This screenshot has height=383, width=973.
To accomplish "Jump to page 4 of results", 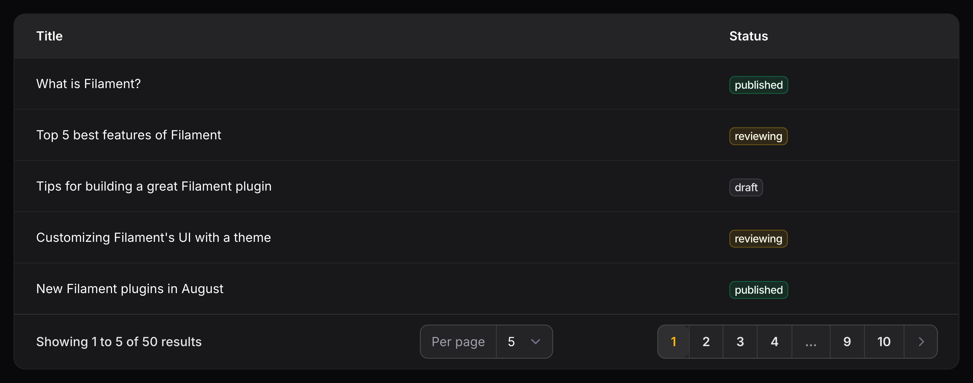I will tap(774, 342).
